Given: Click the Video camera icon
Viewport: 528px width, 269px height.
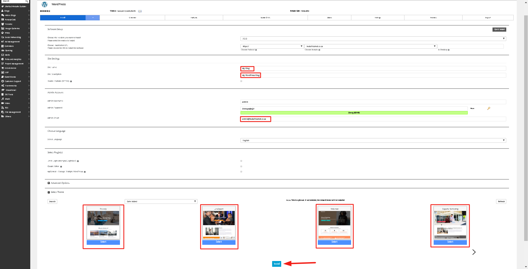Looking at the screenshot, I should click(x=2, y=103).
